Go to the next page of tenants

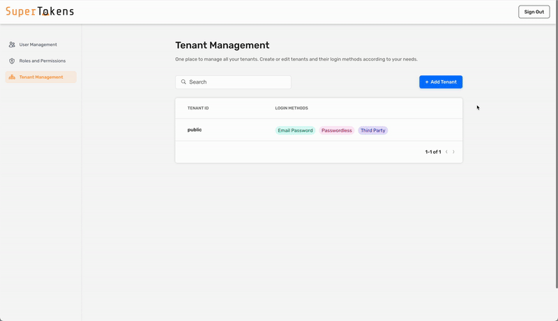point(453,152)
